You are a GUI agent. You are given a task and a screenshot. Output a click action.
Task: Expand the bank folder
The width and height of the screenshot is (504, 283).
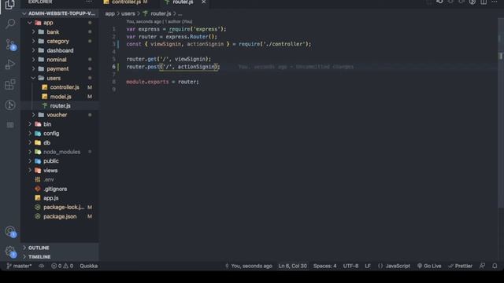click(53, 32)
